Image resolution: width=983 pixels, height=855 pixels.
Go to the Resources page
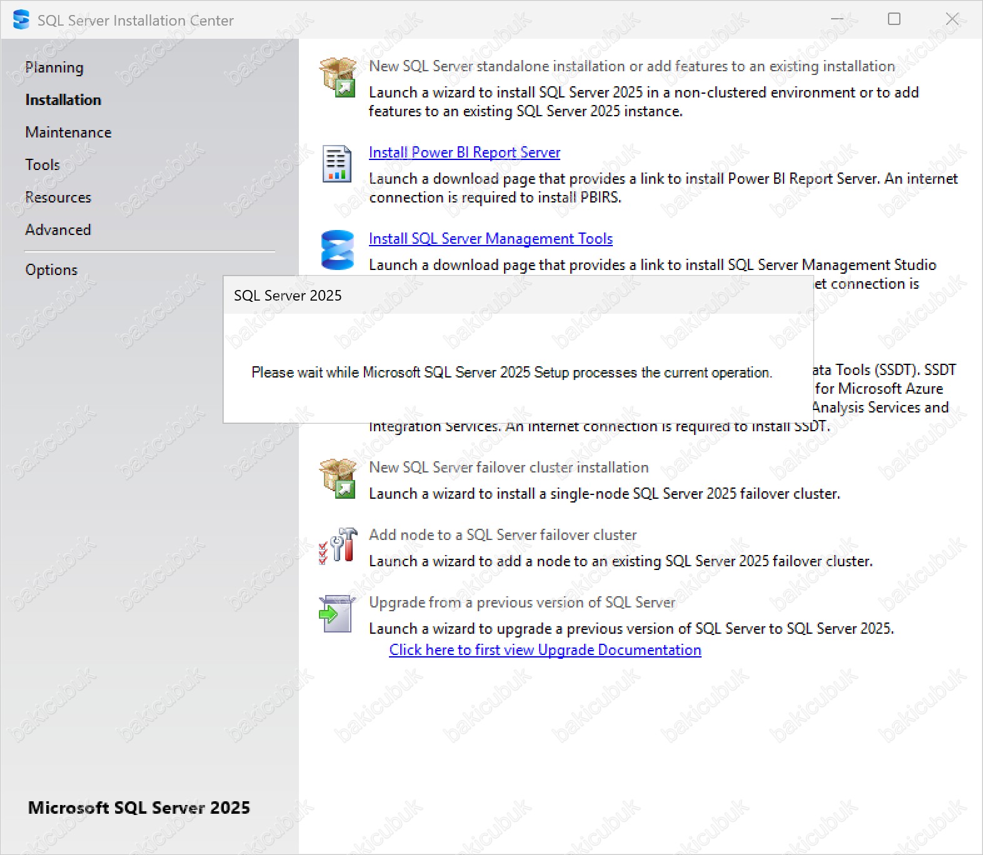(58, 197)
